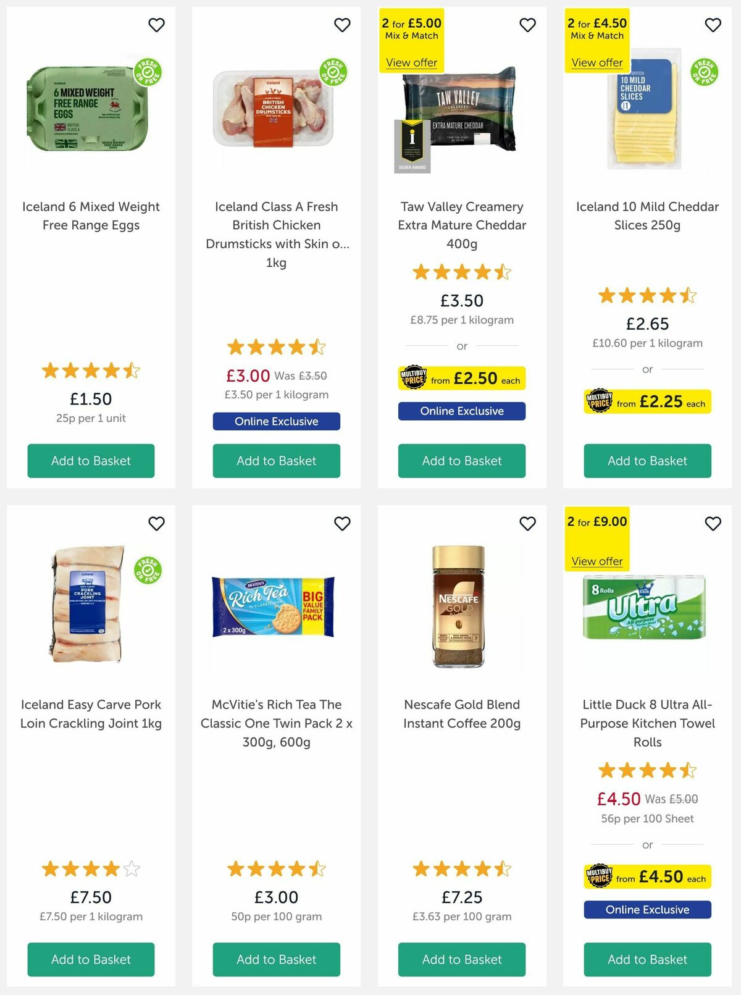Add Iceland 10 Mild Cheddar Slices to basket
Viewport: 741px width, 995px height.
[x=647, y=461]
